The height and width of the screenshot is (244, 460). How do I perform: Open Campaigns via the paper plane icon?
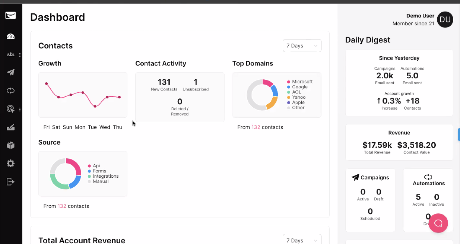10,72
